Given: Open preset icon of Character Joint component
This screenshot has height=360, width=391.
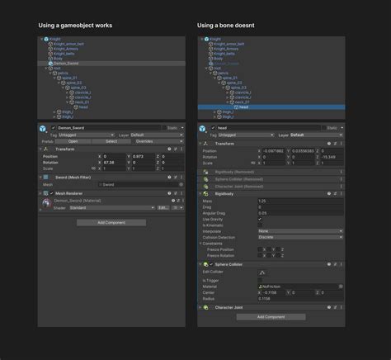Looking at the screenshot, I should [335, 307].
